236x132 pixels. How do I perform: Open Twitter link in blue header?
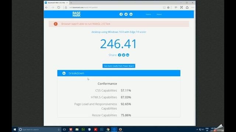click(x=126, y=14)
